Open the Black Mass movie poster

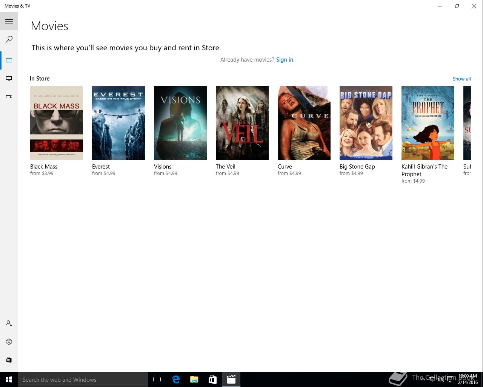(x=57, y=123)
